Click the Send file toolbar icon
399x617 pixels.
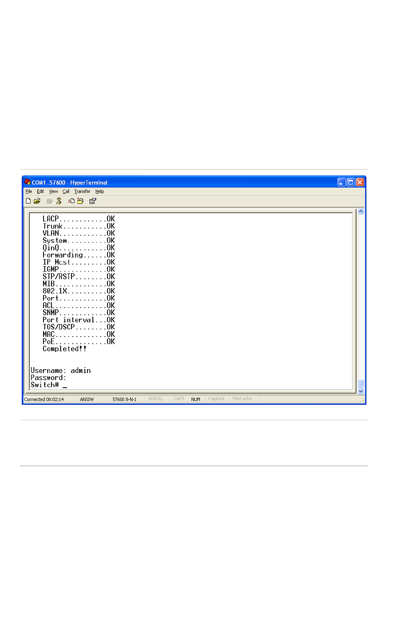tap(72, 201)
